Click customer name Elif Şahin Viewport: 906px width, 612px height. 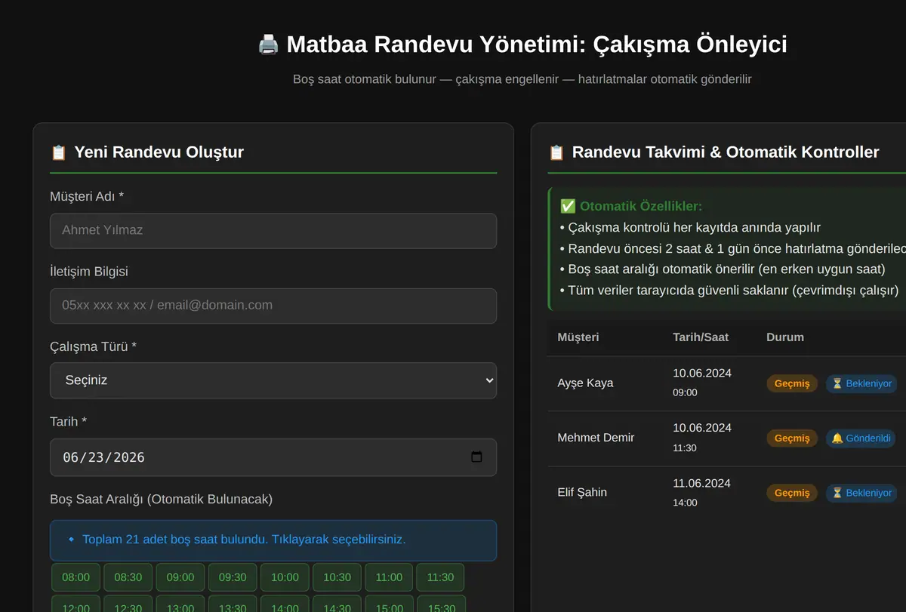click(x=582, y=493)
